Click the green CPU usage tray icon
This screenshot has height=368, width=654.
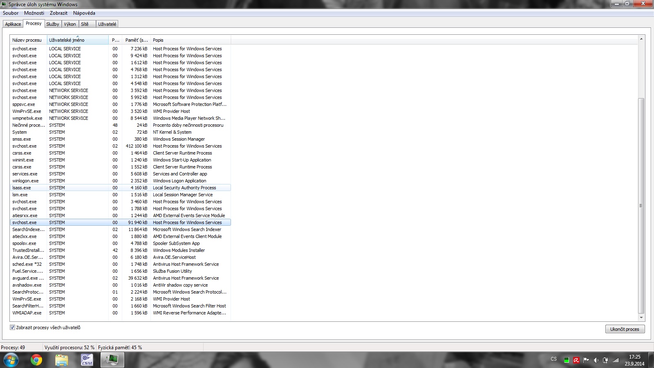[567, 360]
